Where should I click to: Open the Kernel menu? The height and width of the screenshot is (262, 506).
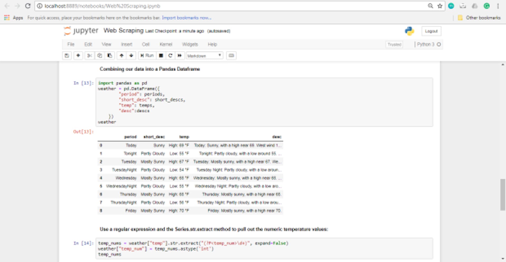[166, 44]
